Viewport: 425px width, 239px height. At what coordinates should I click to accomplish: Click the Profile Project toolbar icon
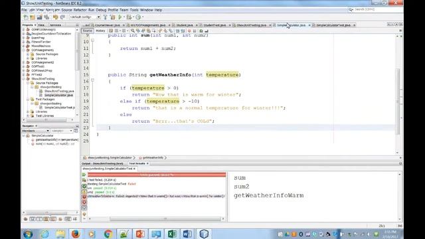(x=138, y=17)
